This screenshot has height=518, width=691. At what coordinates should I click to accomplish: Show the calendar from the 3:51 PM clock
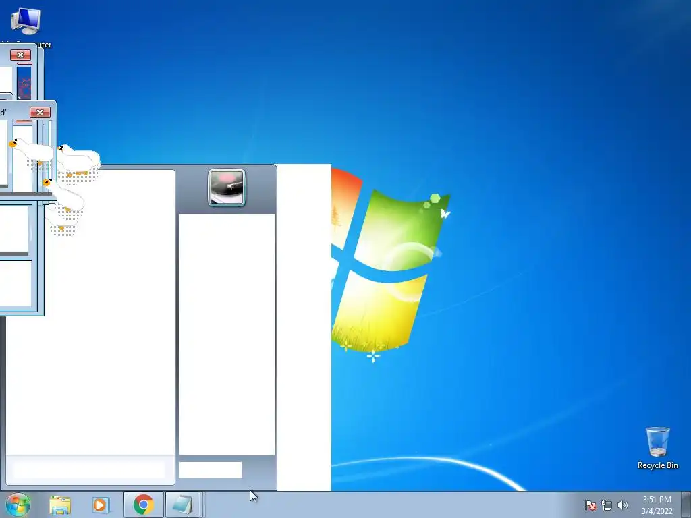click(x=657, y=505)
